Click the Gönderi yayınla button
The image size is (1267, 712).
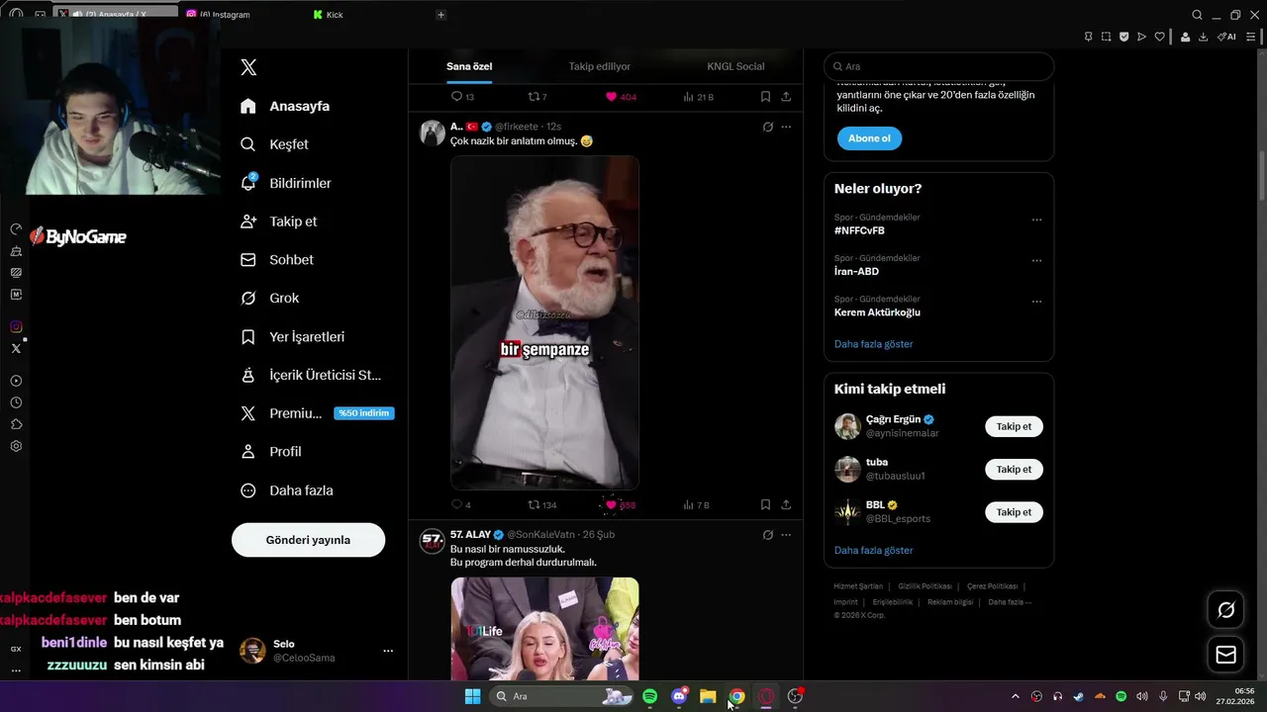(308, 540)
